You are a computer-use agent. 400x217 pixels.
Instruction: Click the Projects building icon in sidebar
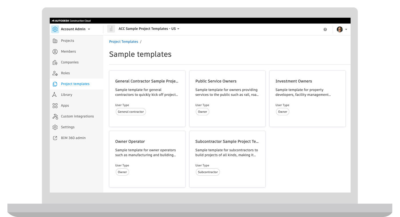click(55, 41)
